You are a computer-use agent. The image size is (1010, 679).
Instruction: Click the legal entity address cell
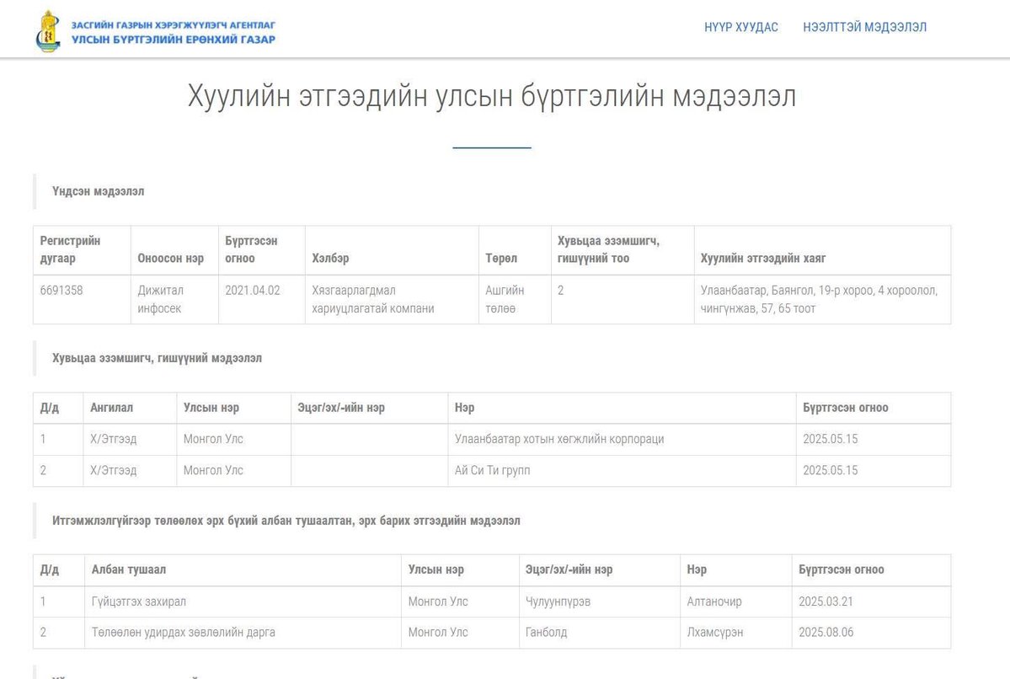821,299
